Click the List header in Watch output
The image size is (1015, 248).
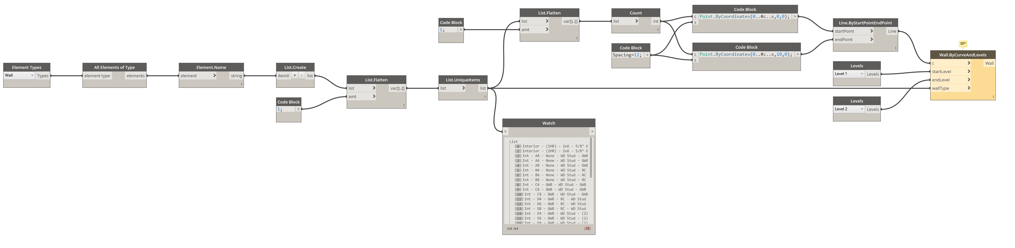[513, 142]
